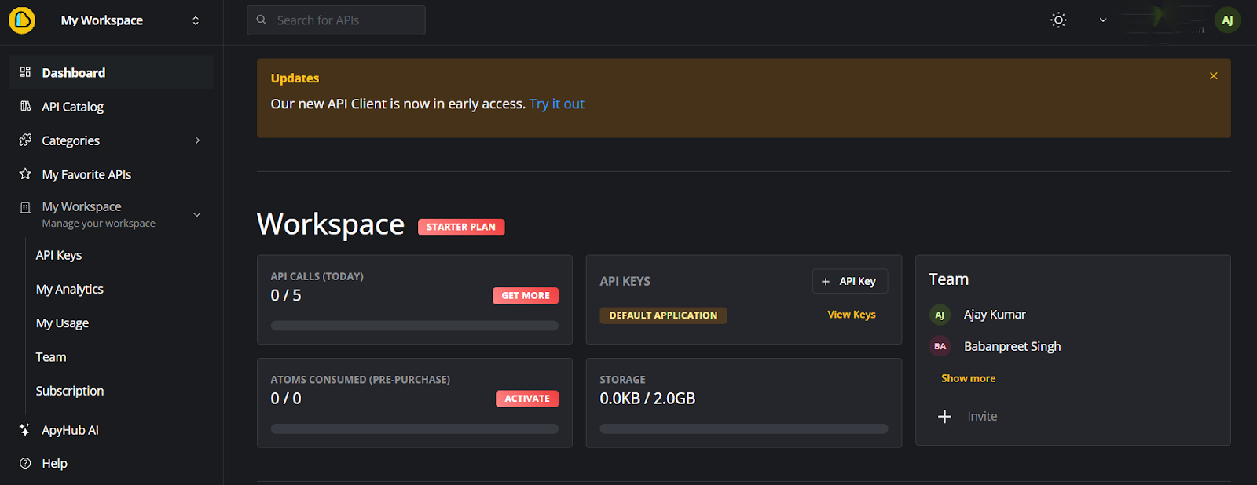
Task: Follow the Try it out link
Action: click(556, 104)
